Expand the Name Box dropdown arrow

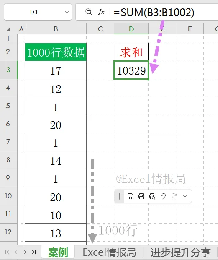67,12
